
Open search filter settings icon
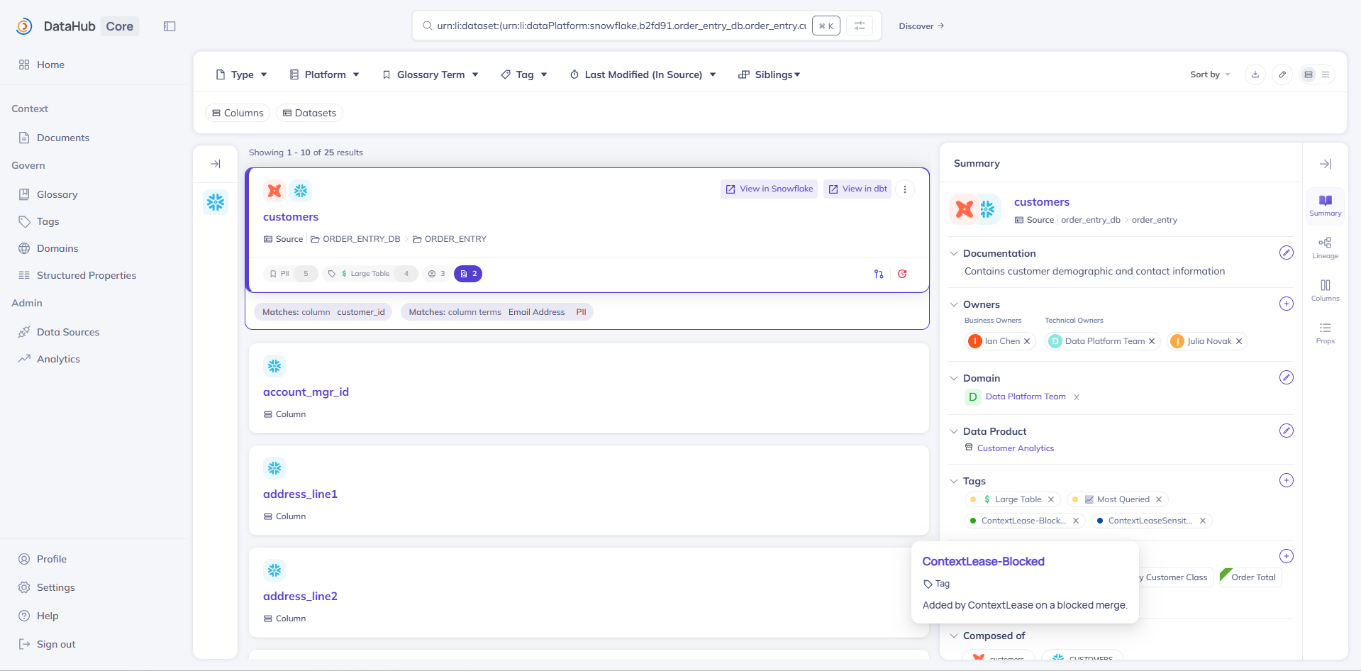point(860,26)
